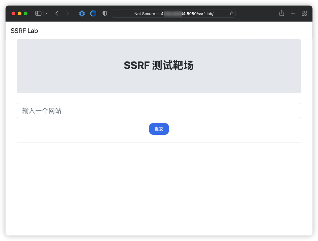This screenshot has height=241, width=318.
Task: Show the tab overview grid icon
Action: [x=304, y=13]
